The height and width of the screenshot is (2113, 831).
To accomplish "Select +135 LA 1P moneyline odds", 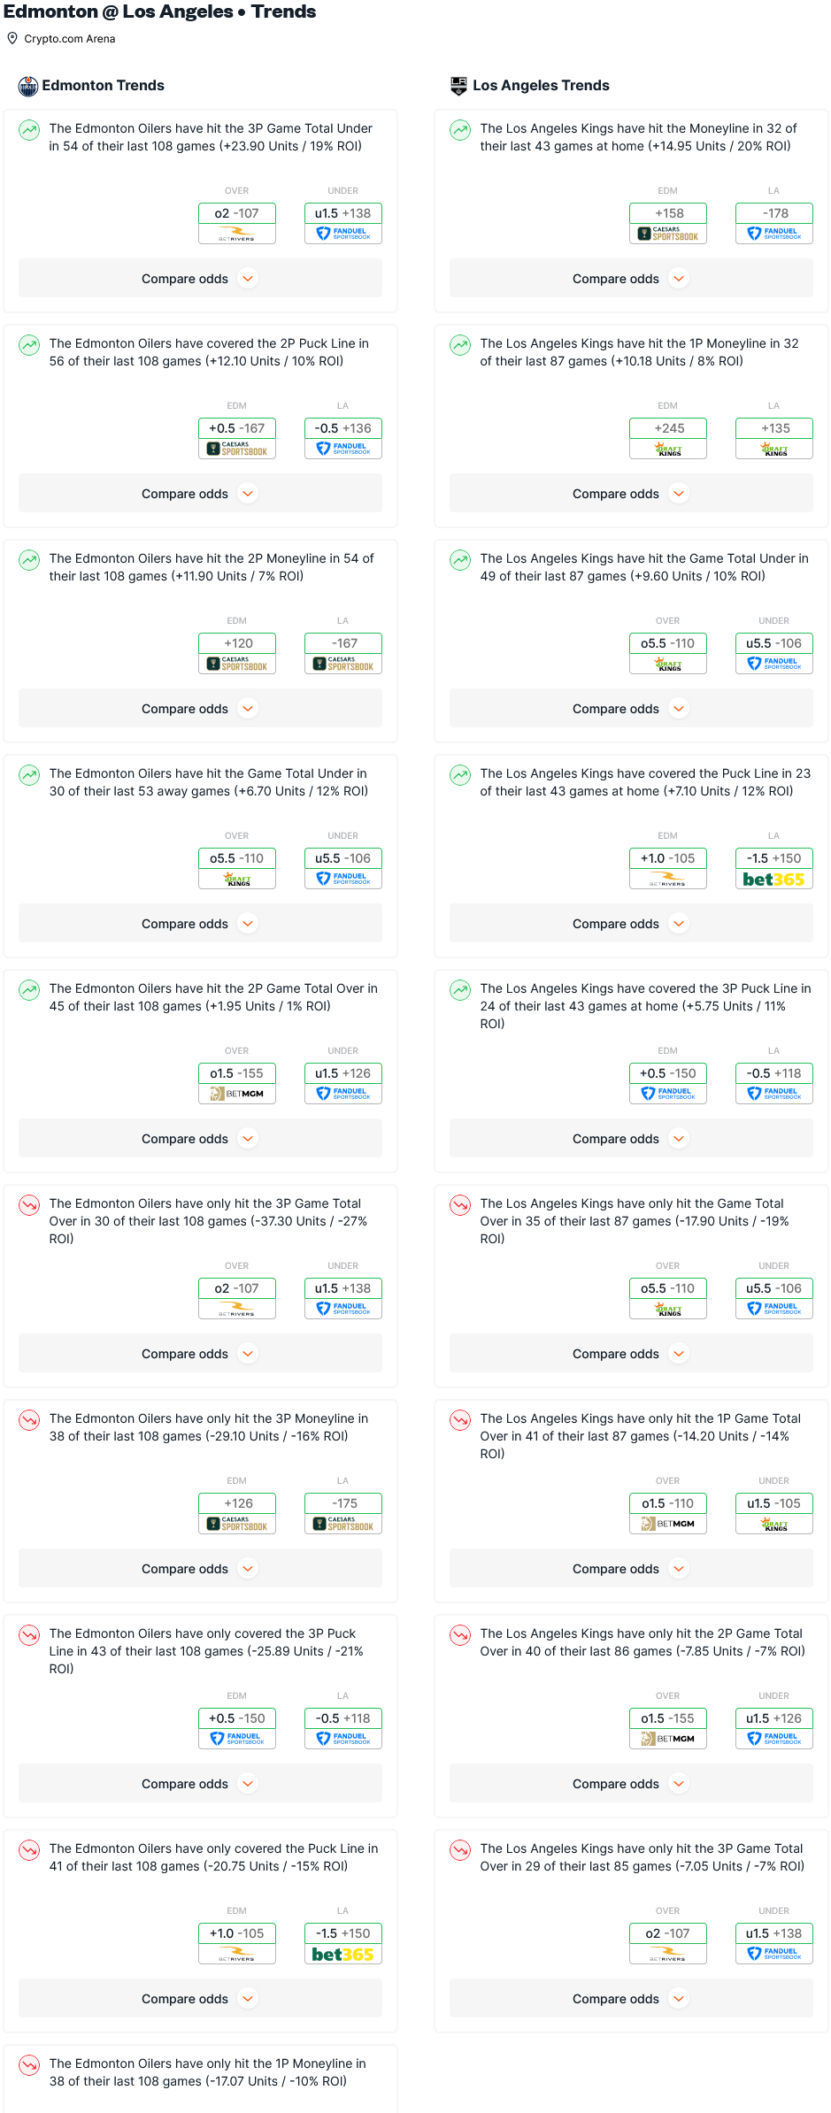I will [x=774, y=428].
